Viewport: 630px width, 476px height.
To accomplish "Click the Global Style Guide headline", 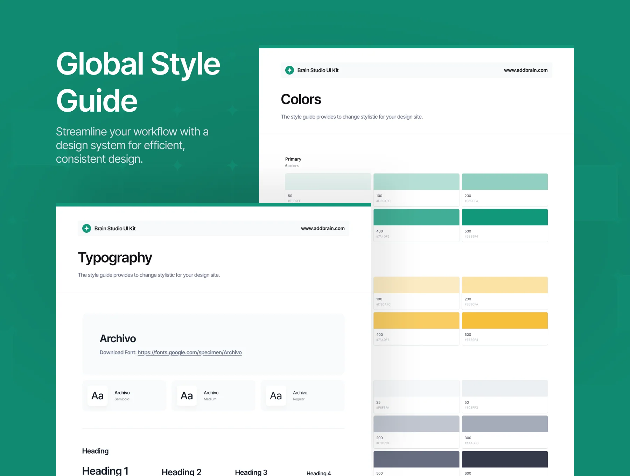I will coord(138,82).
